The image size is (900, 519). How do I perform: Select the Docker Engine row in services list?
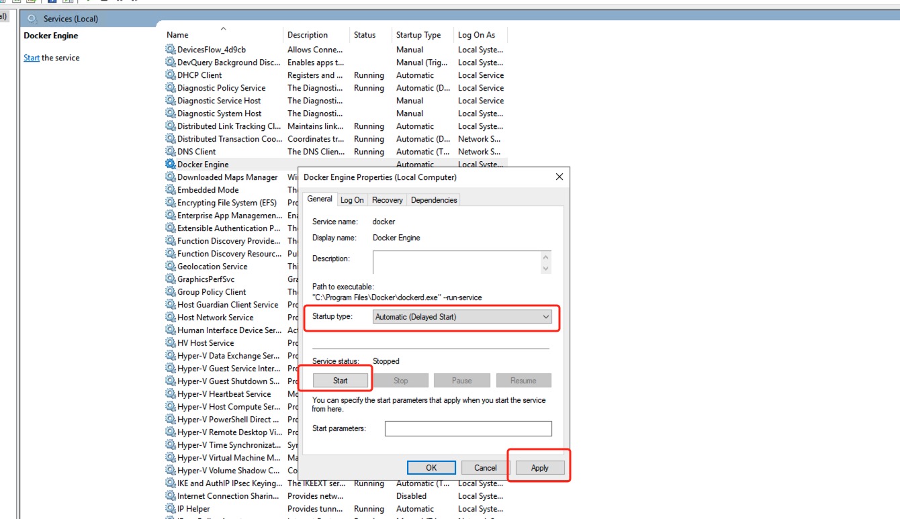[x=336, y=164]
